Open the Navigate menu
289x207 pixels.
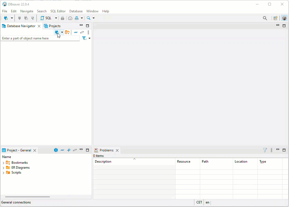pos(27,11)
